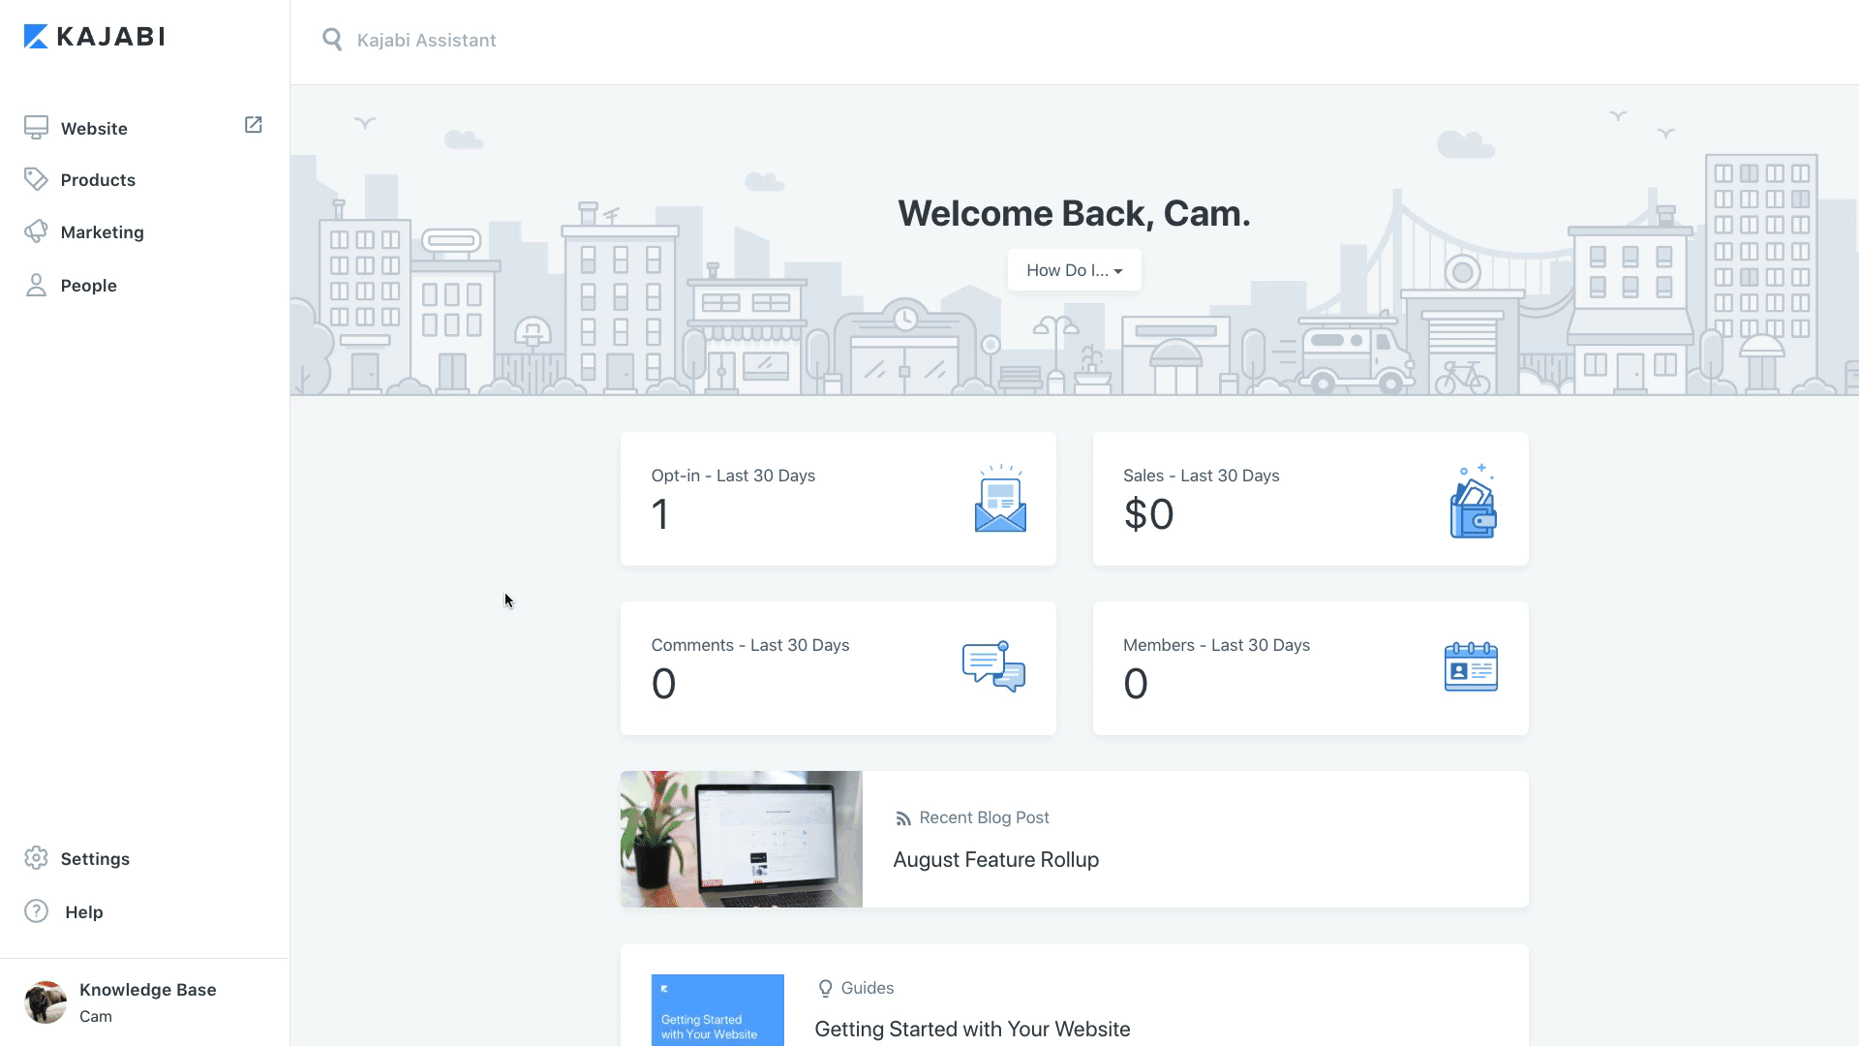Open the Website menu item
1859x1046 pixels.
[x=94, y=129]
